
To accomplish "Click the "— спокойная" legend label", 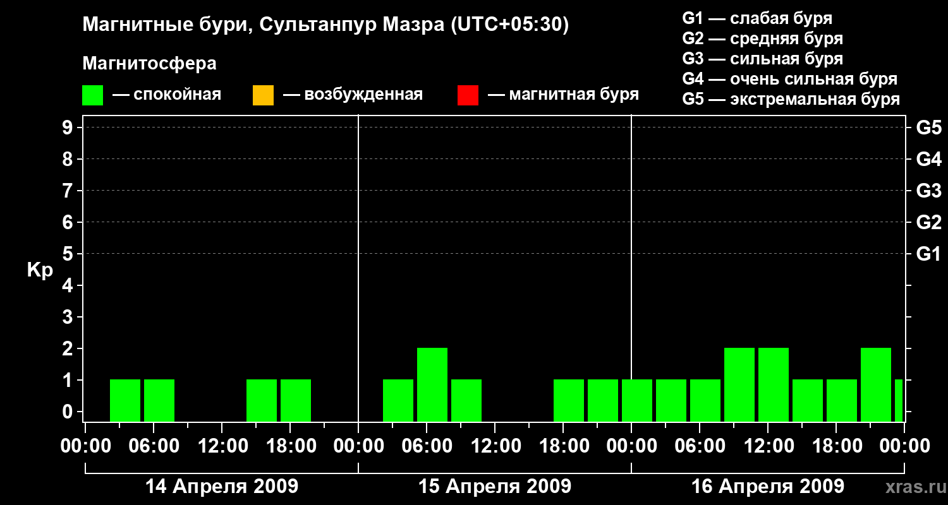I will click(167, 95).
